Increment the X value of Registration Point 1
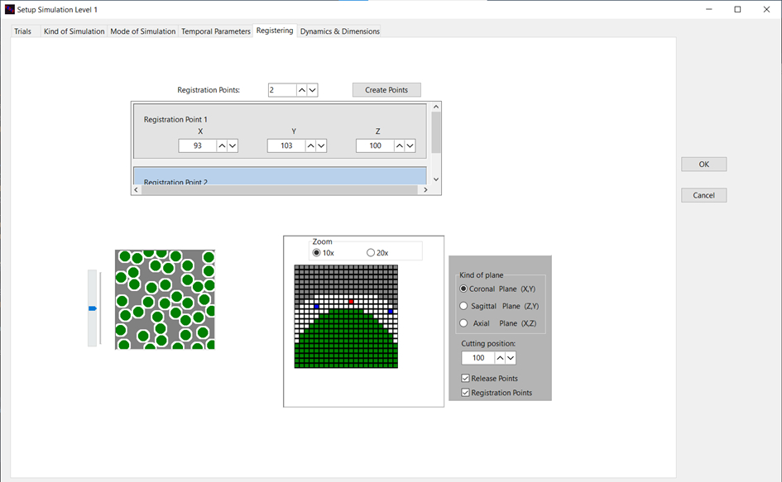The width and height of the screenshot is (782, 482). (x=222, y=146)
